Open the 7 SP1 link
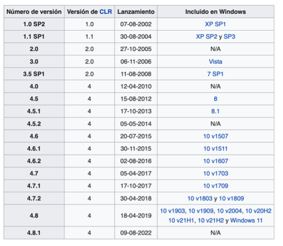This screenshot has width=283, height=246. tap(215, 74)
